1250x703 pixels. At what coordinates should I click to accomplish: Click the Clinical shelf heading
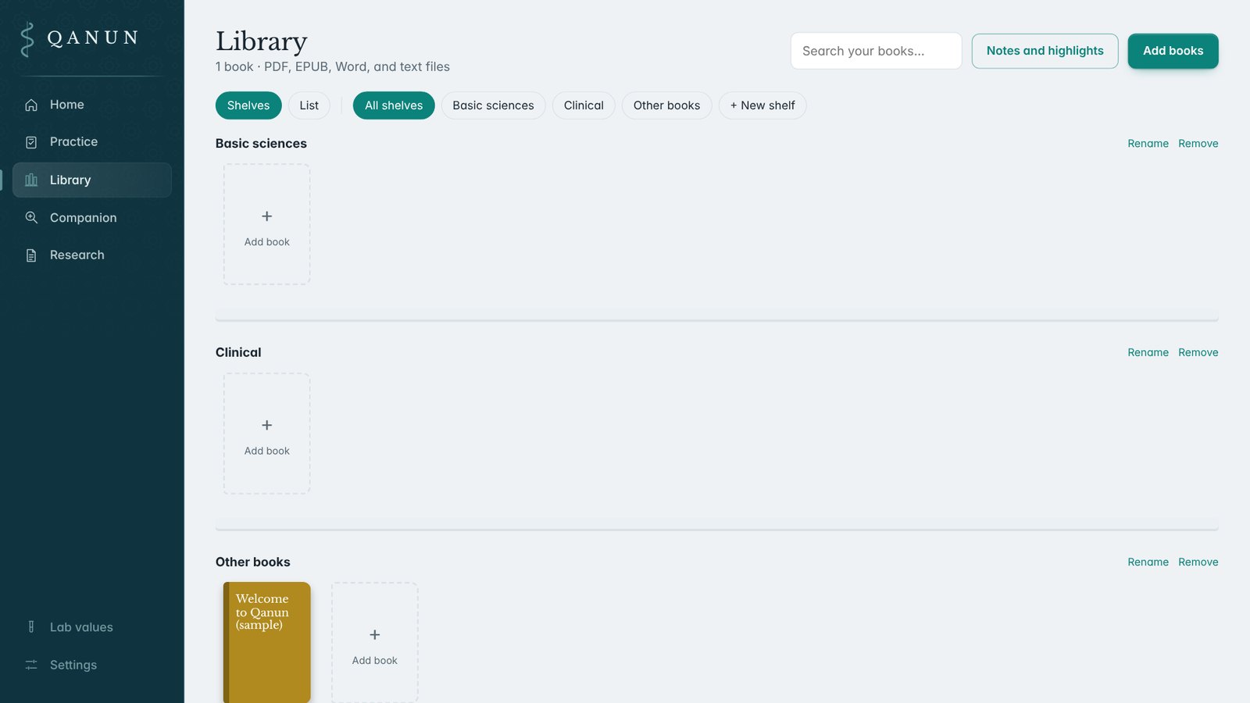[x=238, y=353]
